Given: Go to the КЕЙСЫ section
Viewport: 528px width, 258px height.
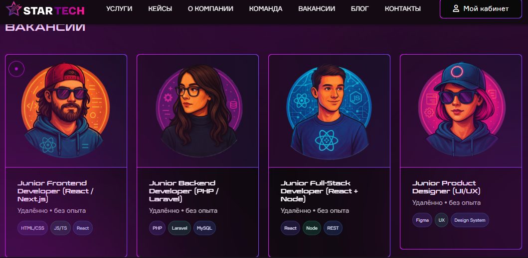Looking at the screenshot, I should point(160,9).
